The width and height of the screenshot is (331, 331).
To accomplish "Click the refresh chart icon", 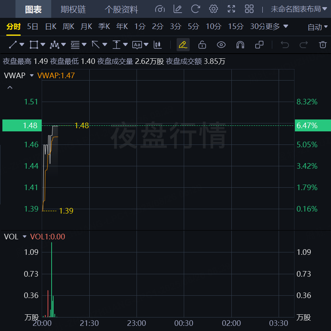I will (195, 9).
